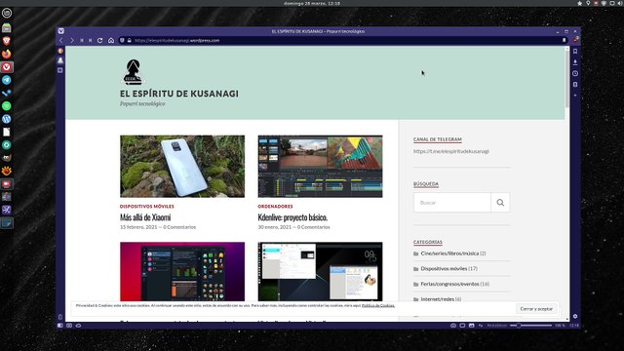Open the tracker blocker shield icon

click(122, 40)
